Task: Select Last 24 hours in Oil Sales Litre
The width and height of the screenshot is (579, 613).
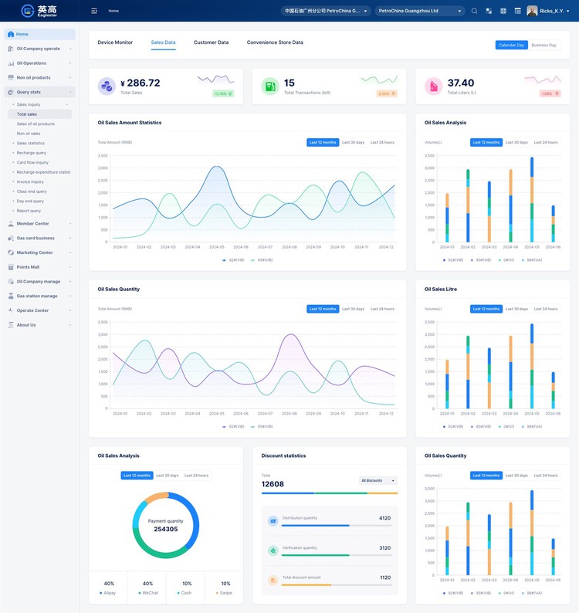Action: point(546,309)
